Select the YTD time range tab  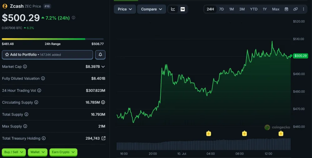(x=254, y=9)
